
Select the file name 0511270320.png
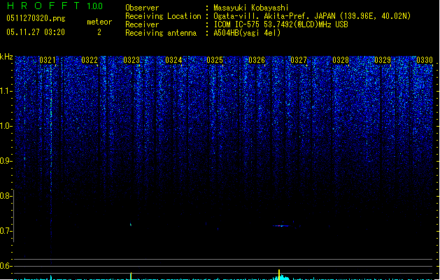(36, 18)
